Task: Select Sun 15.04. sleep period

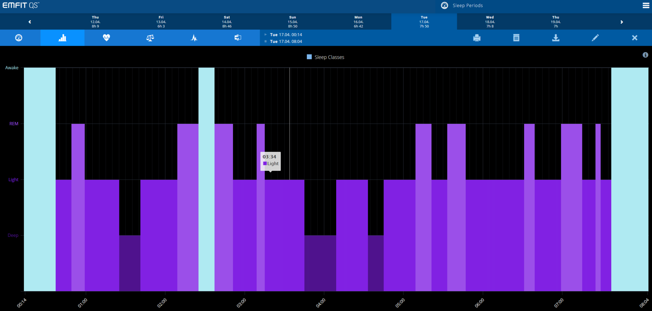Action: pyautogui.click(x=293, y=22)
